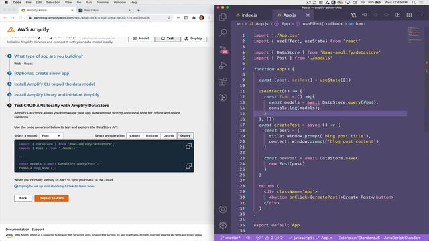Click line number 28 in gutter

(242, 186)
